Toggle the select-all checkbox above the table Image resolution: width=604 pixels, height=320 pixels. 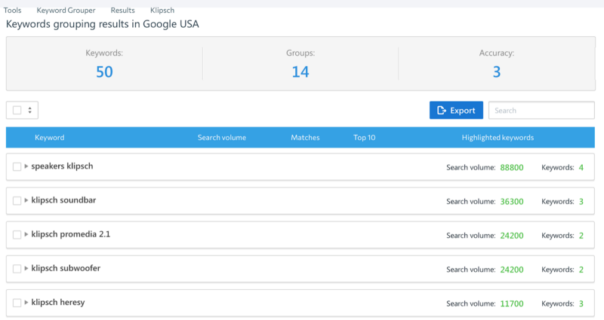click(17, 110)
